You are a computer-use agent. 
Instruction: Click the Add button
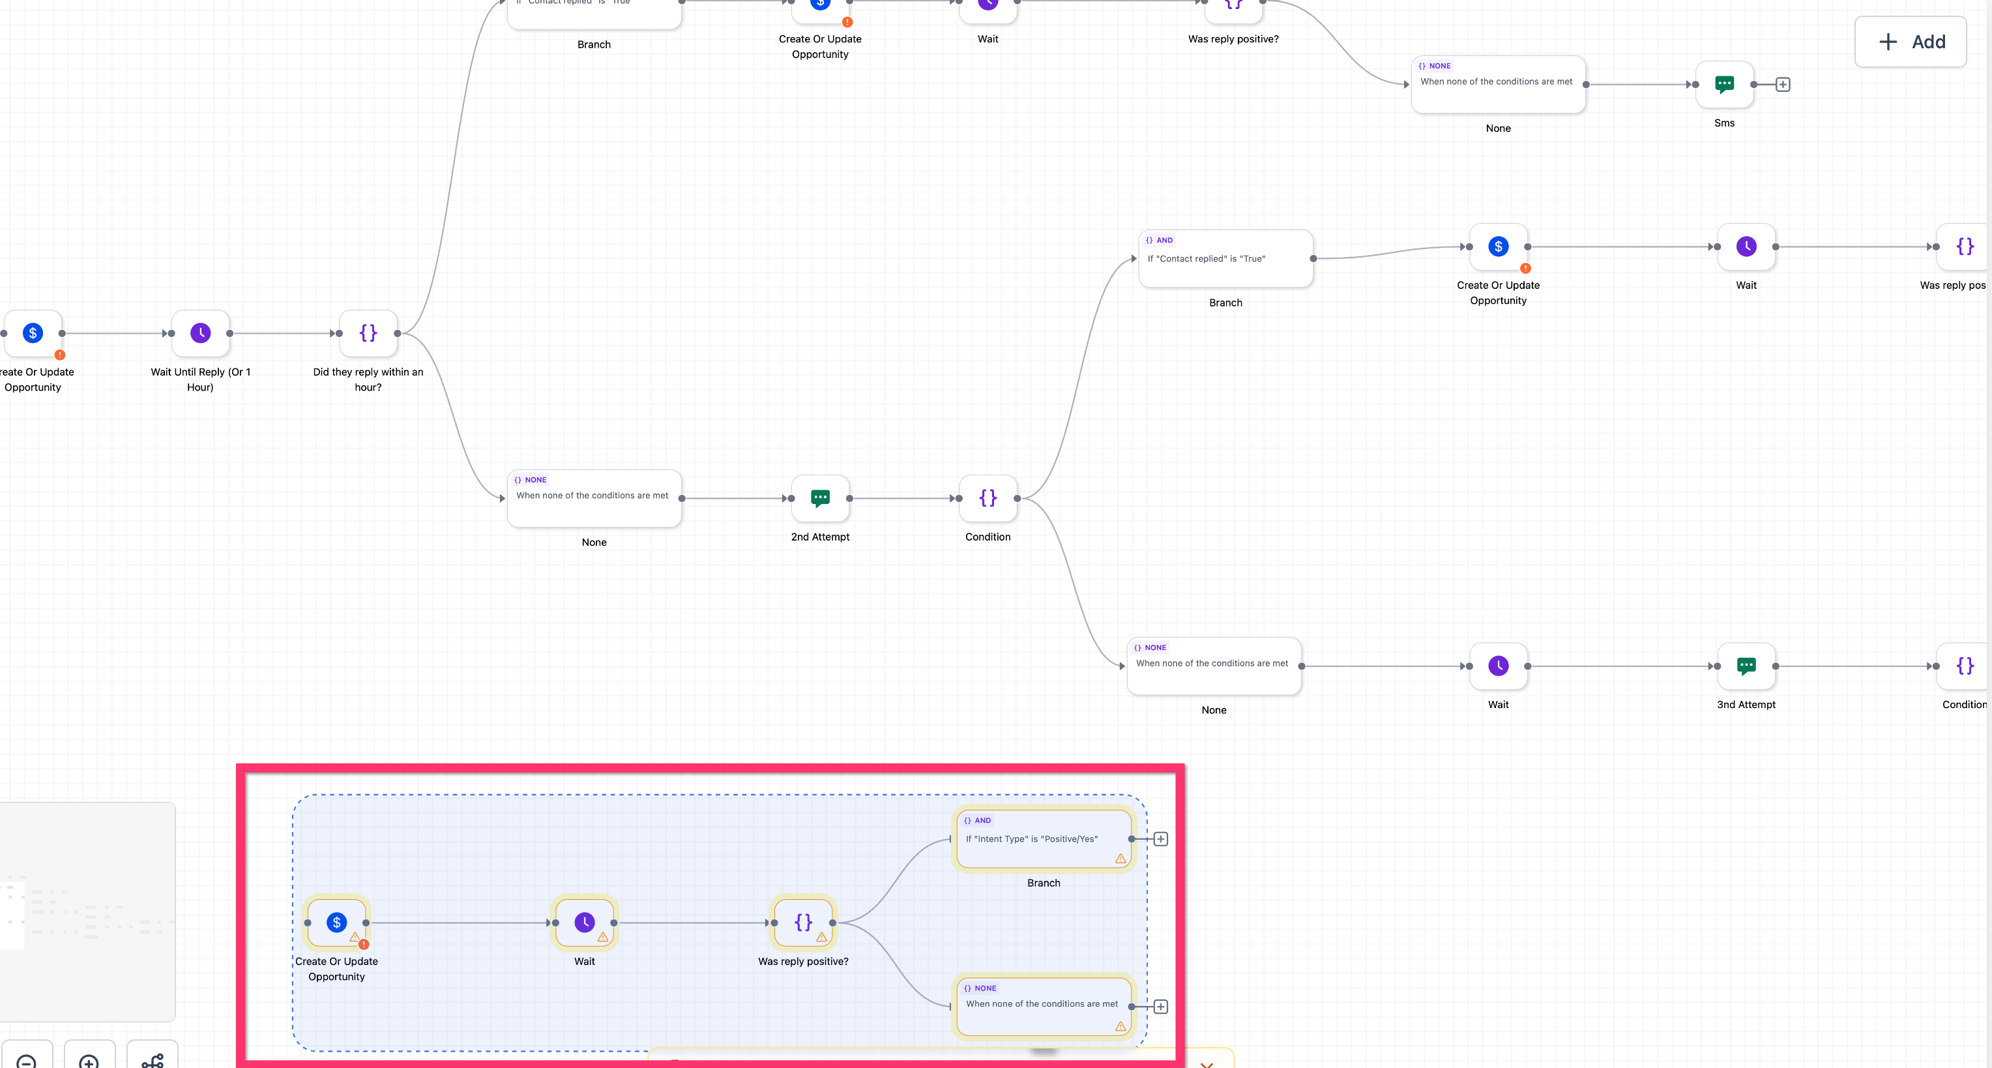pos(1910,42)
